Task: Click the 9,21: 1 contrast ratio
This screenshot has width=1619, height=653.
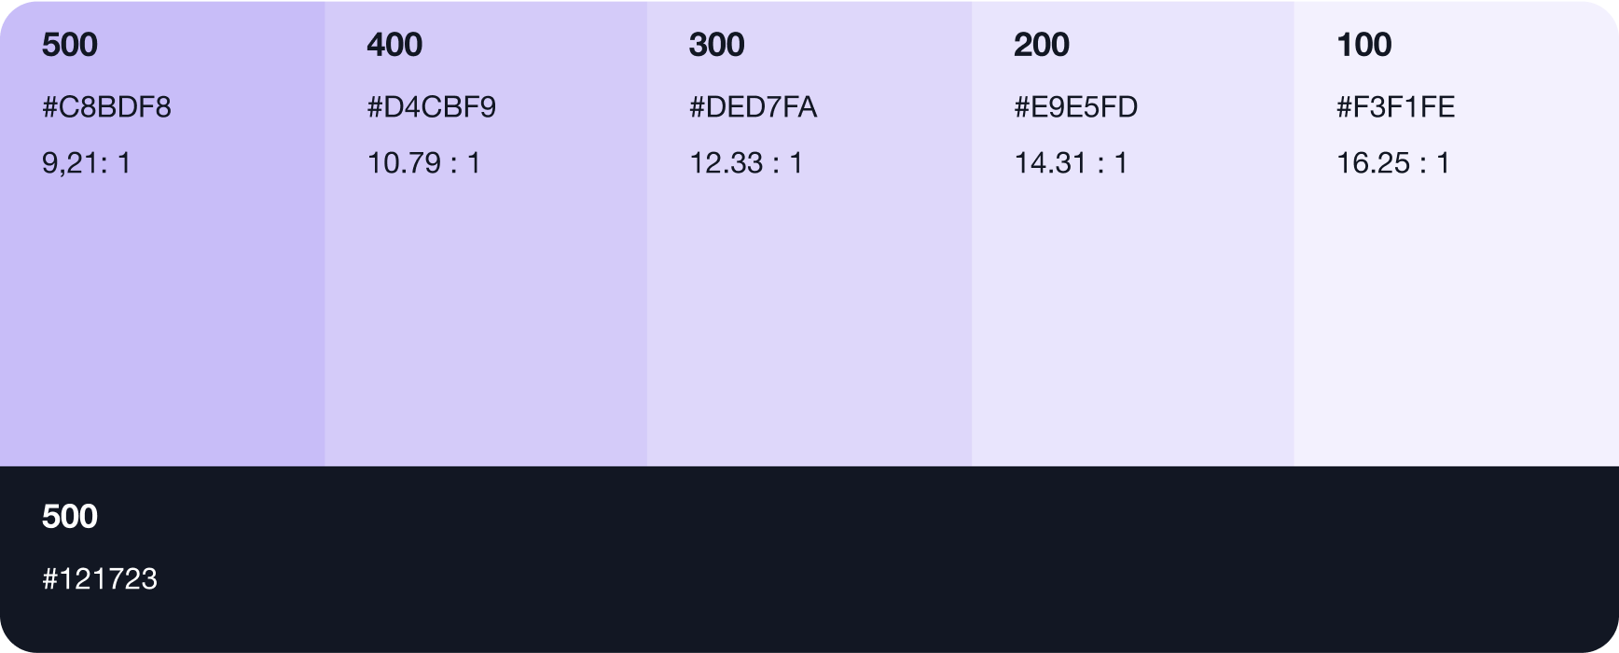Action: pos(87,164)
